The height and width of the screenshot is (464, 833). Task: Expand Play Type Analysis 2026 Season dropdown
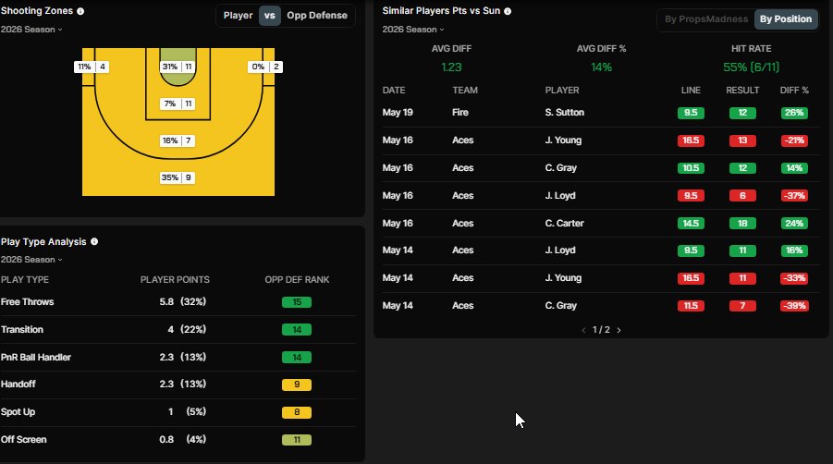[31, 260]
